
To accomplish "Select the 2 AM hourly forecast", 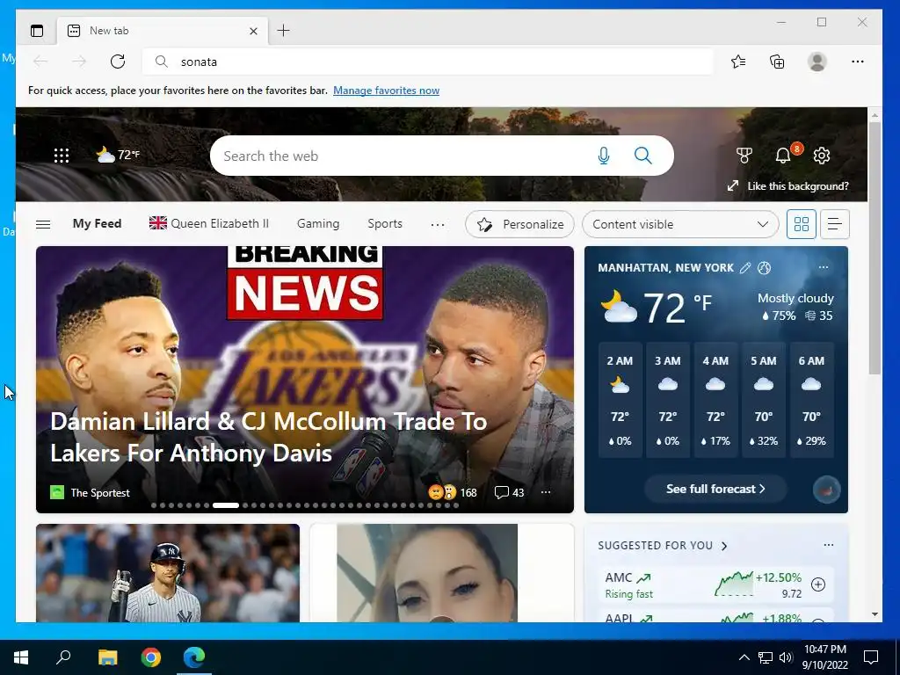I will point(620,400).
